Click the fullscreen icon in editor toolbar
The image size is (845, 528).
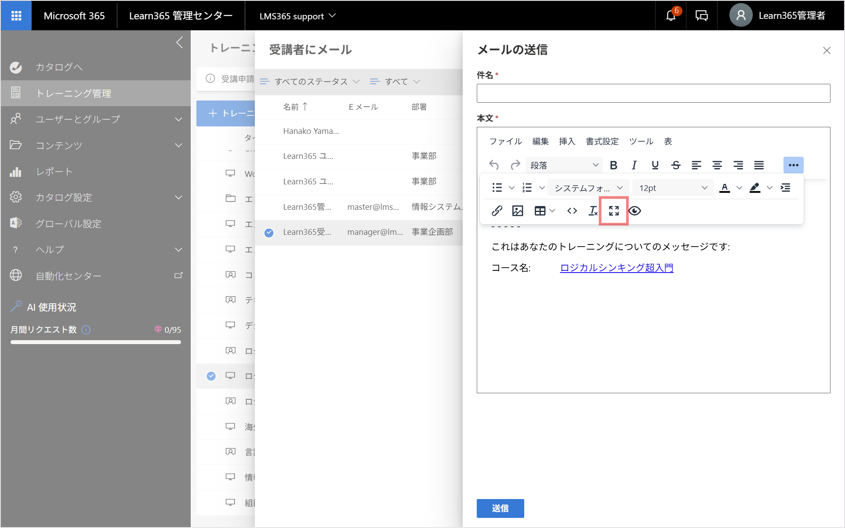click(614, 211)
